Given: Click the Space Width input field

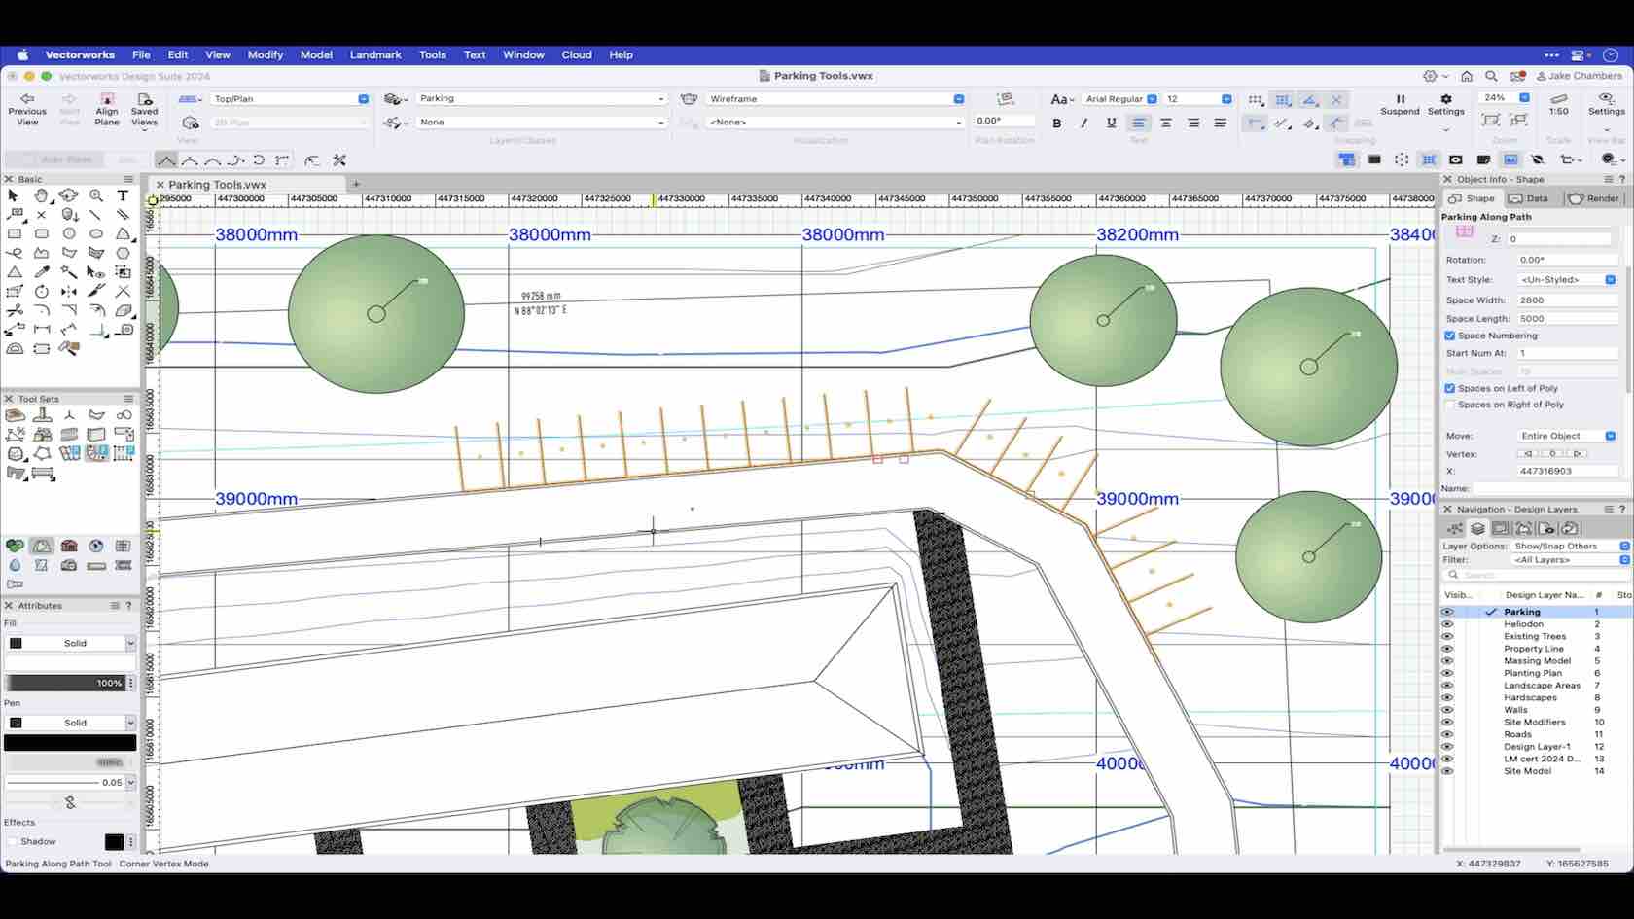Looking at the screenshot, I should click(1566, 300).
